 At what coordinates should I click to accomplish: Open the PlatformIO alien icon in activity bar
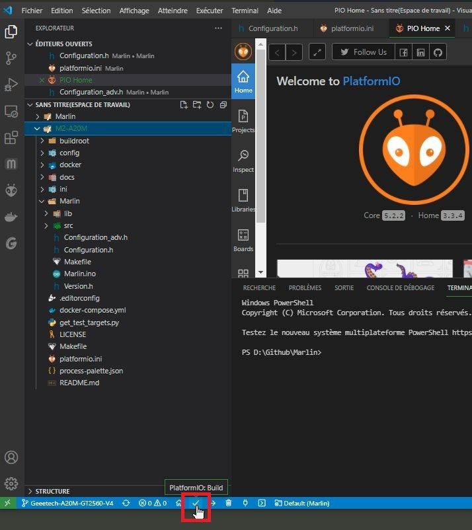11,190
